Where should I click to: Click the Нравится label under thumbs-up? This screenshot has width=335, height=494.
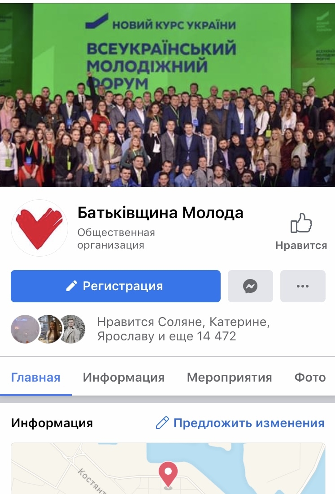pyautogui.click(x=301, y=245)
